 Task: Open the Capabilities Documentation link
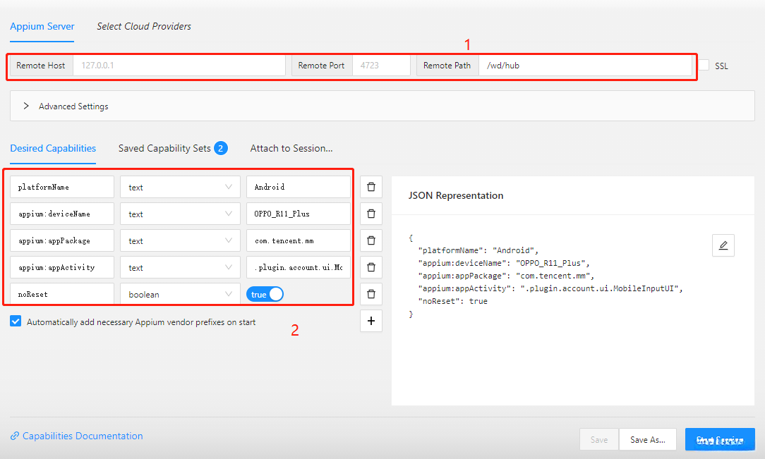coord(83,436)
